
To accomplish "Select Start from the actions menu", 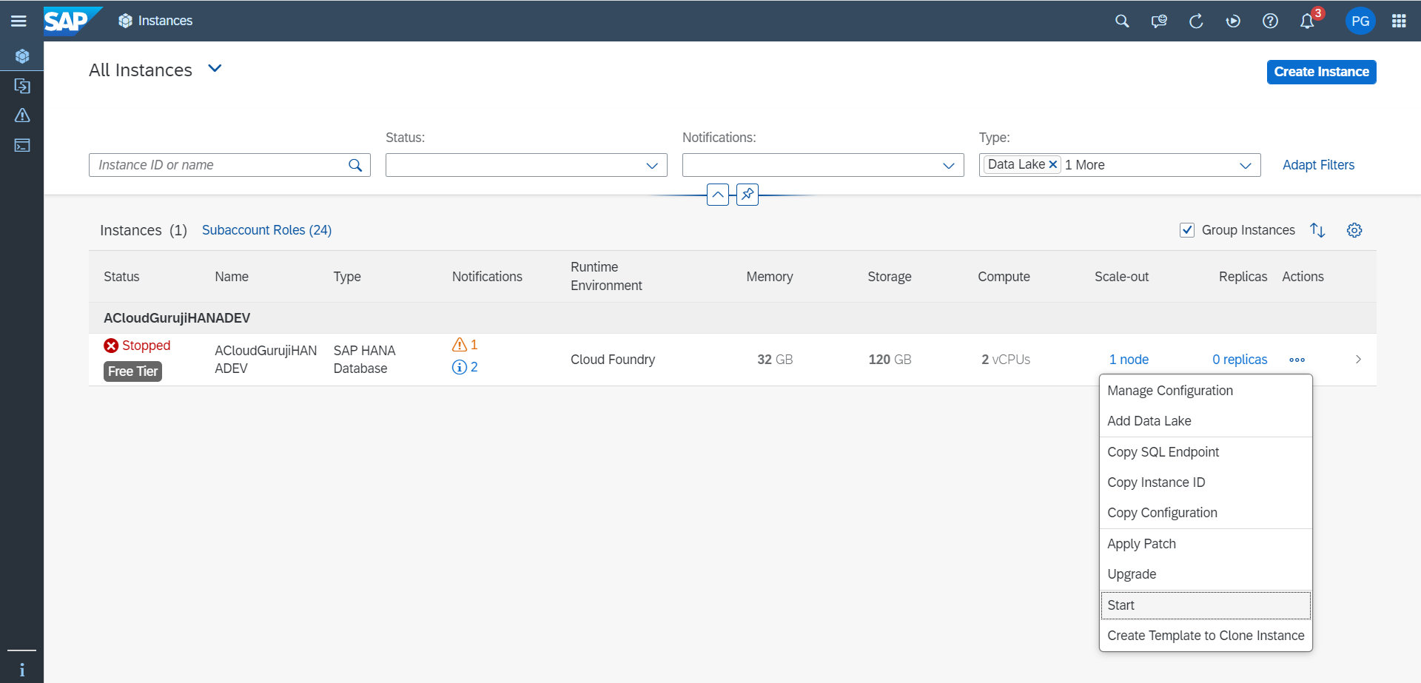I will tap(1121, 605).
